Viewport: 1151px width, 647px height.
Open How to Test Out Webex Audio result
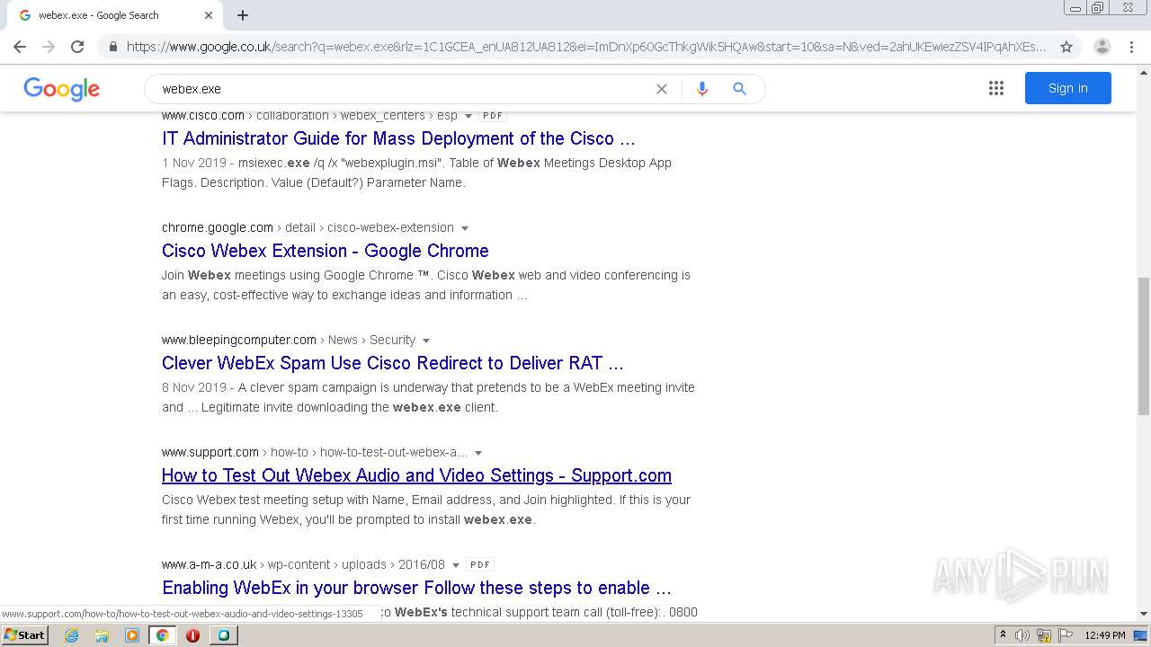[416, 475]
